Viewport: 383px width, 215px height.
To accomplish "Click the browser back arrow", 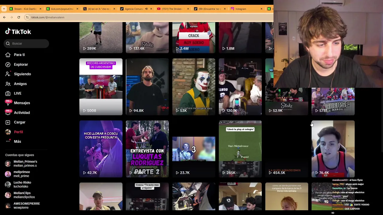I will click(4, 17).
